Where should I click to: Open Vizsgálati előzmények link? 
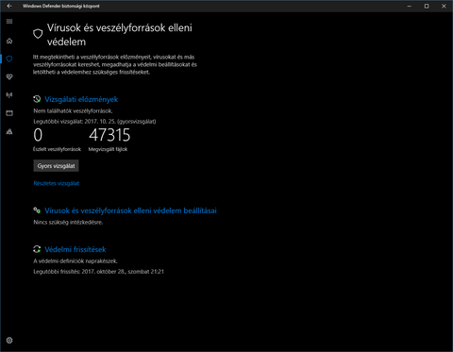tap(81, 99)
